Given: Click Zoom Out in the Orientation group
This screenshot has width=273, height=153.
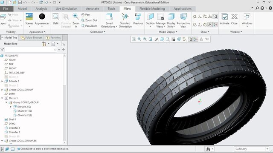Looking at the screenshot, I should [89, 20].
